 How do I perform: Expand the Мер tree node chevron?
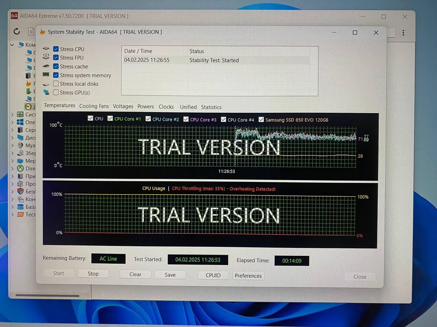pyautogui.click(x=12, y=161)
